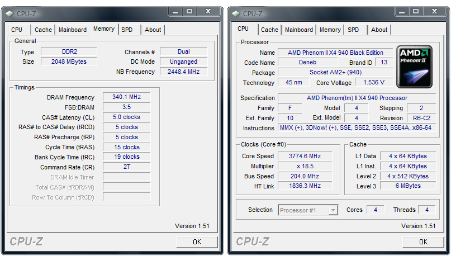Click the CPU-Z title icon in right window
The width and height of the screenshot is (451, 265).
(236, 13)
